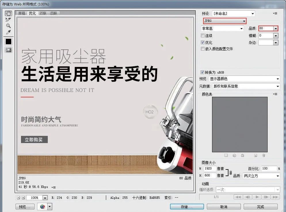286x212 pixels.
Task: Select the Hand tool
Action: coord(8,13)
